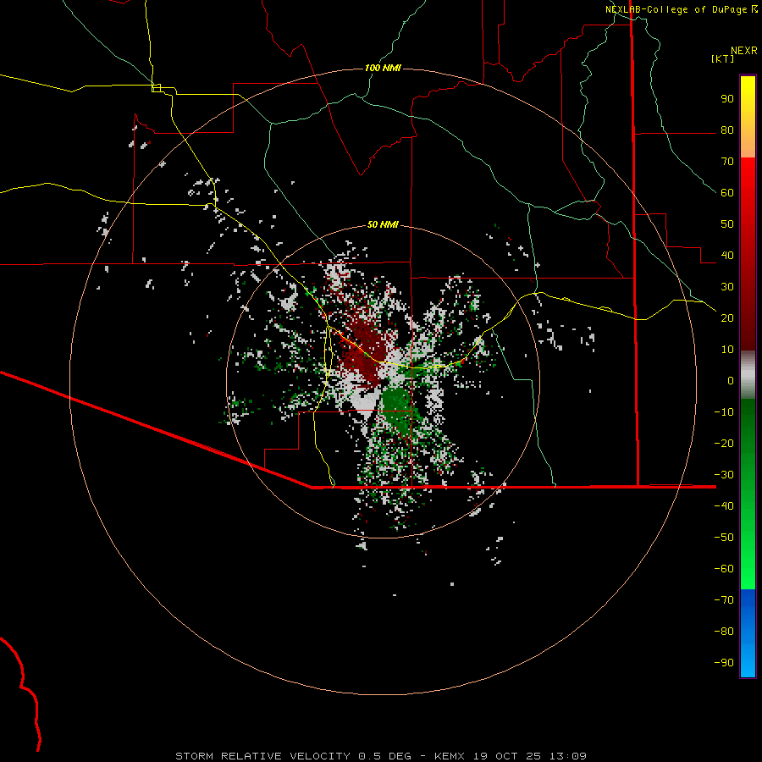Click the 70 value on the velocity scale

tap(727, 162)
